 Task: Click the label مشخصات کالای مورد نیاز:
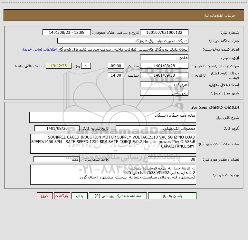pyautogui.click(x=218, y=144)
